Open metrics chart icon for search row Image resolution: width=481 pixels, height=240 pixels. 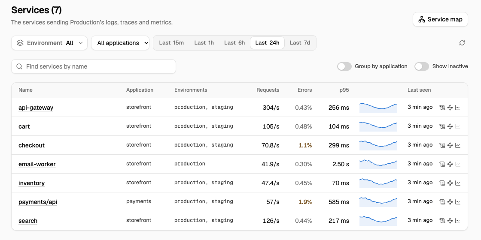pyautogui.click(x=458, y=220)
